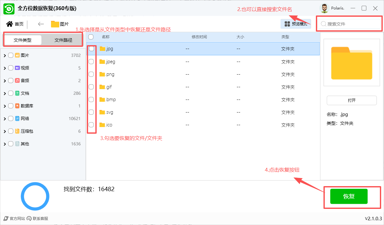Check the 图片 category checkbox
Image resolution: width=384 pixels, height=225 pixels.
pyautogui.click(x=10, y=55)
